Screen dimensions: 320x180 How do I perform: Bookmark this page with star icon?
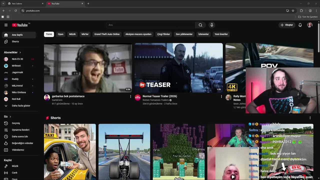(x=293, y=11)
